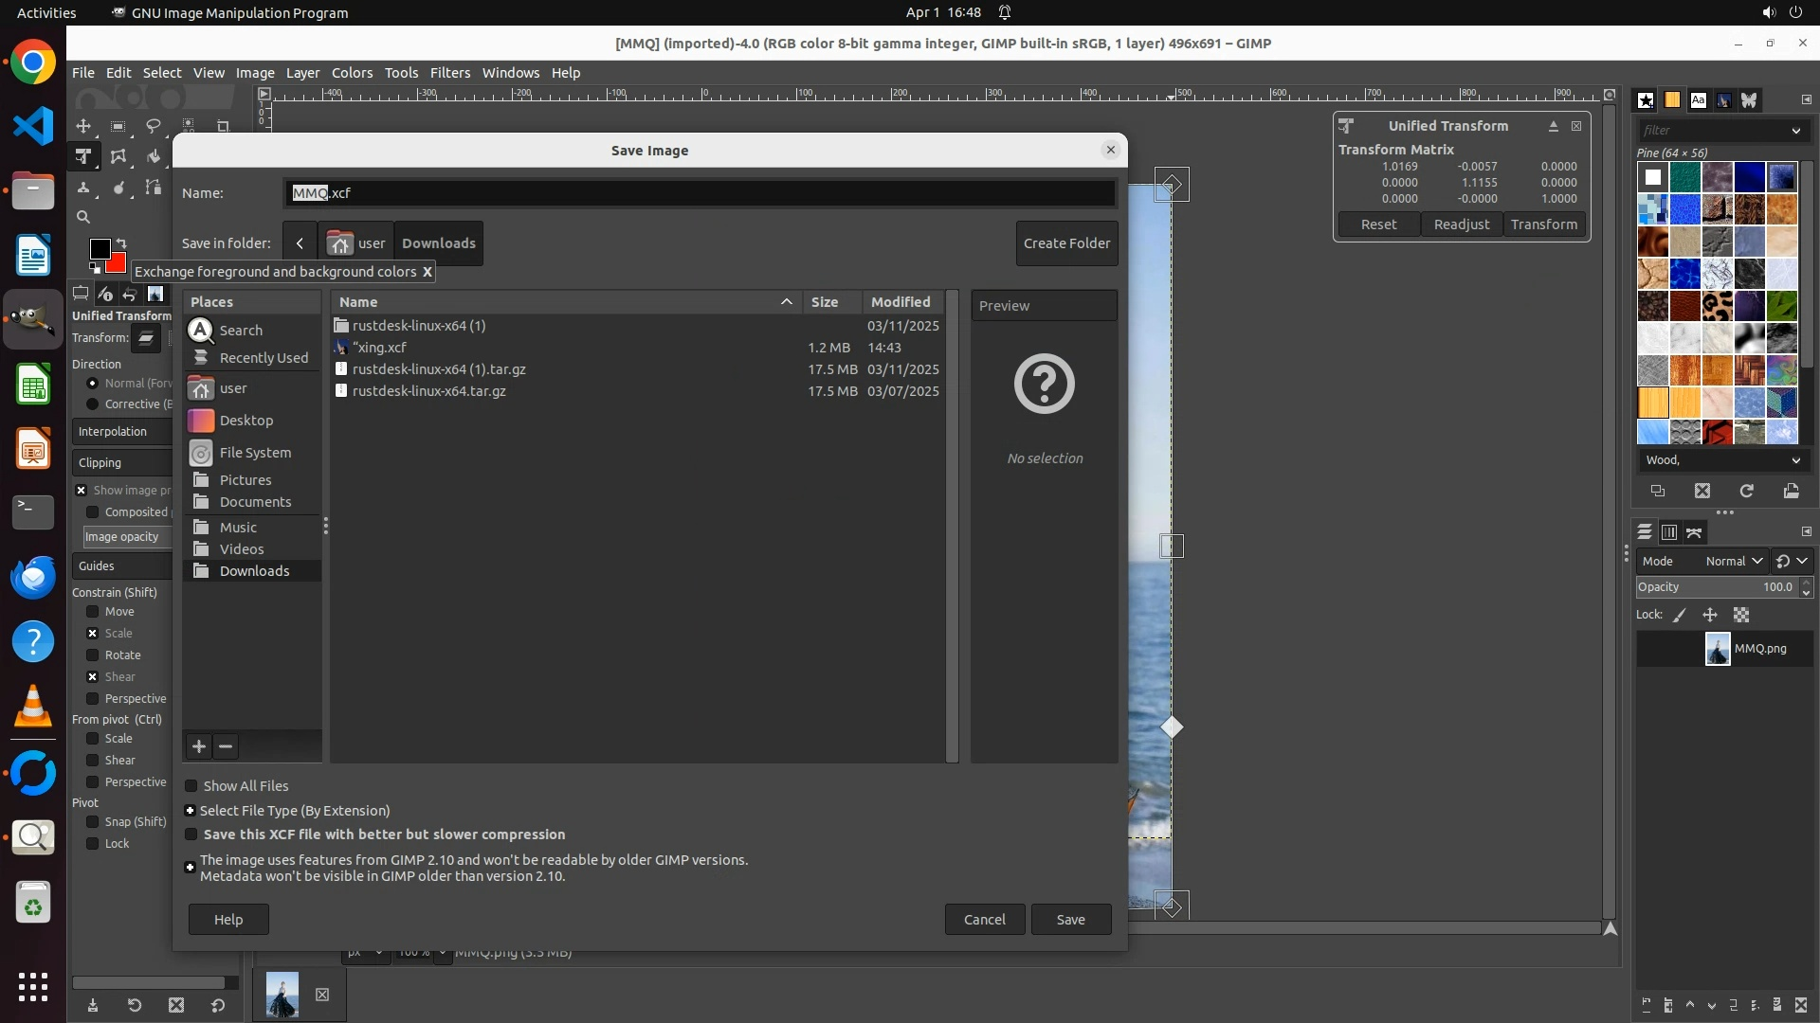1820x1023 pixels.
Task: Select the Paths tool
Action: 154,188
